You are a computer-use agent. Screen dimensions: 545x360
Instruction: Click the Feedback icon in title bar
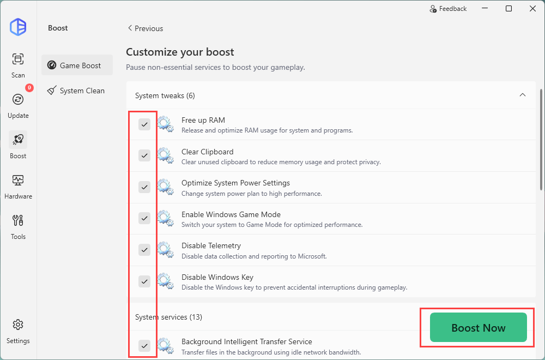[x=433, y=9]
